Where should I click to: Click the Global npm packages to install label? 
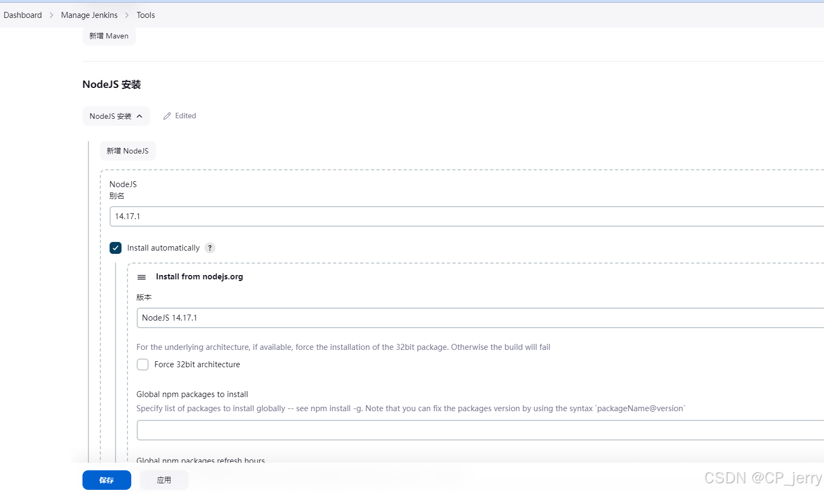click(192, 394)
